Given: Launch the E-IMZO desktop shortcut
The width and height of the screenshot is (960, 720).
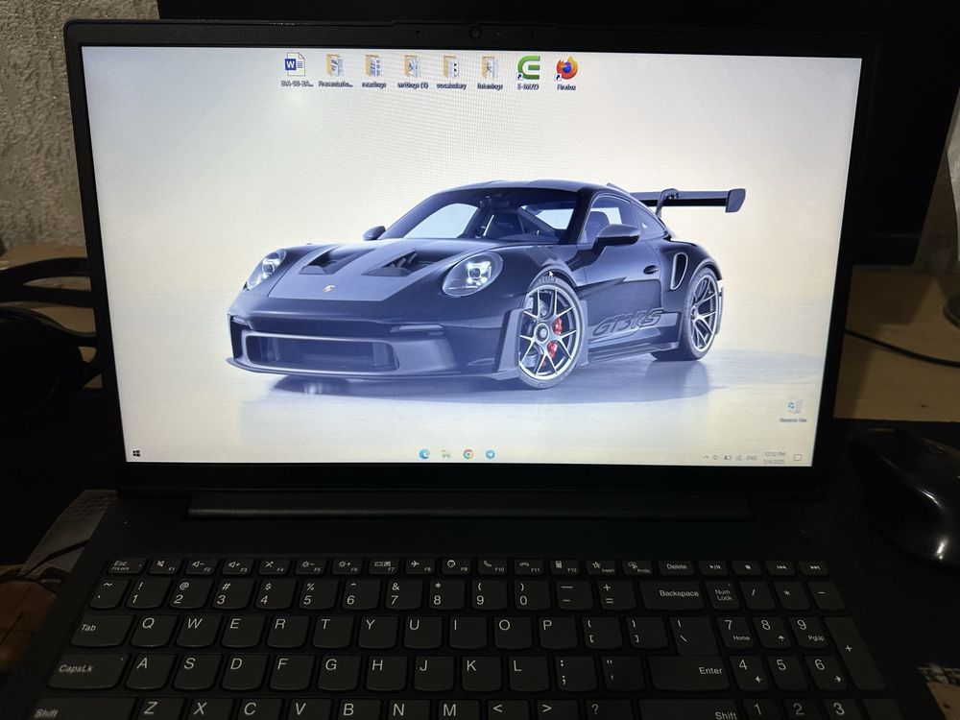Looking at the screenshot, I should 528,73.
